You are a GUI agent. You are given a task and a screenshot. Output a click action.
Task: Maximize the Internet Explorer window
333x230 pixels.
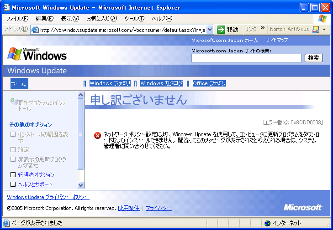click(x=315, y=8)
